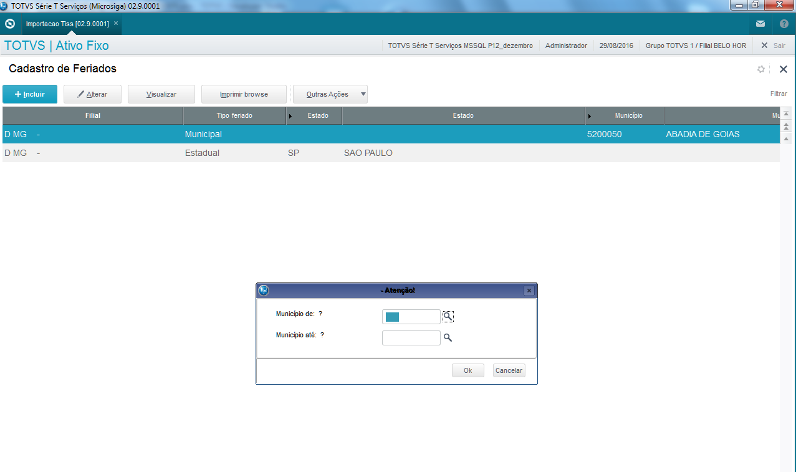This screenshot has height=472, width=796.
Task: Open the help question mark icon
Action: coord(784,24)
